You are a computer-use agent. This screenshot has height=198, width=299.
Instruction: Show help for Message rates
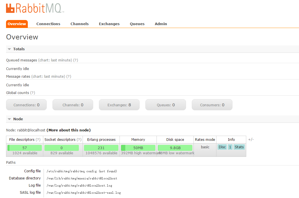click(x=69, y=77)
